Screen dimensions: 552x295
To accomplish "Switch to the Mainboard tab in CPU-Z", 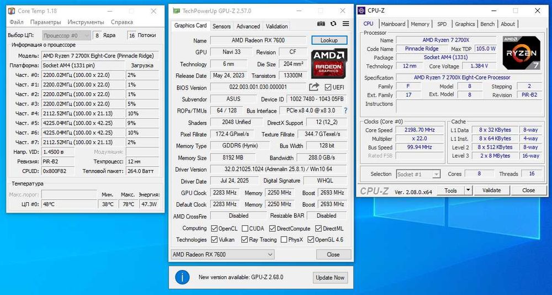I will click(393, 24).
